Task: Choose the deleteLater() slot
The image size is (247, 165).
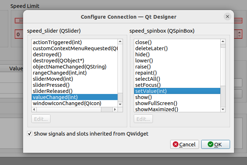Action: point(177,48)
